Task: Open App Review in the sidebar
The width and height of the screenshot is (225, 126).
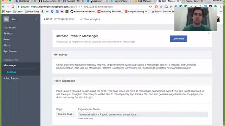Action: coord(10,51)
